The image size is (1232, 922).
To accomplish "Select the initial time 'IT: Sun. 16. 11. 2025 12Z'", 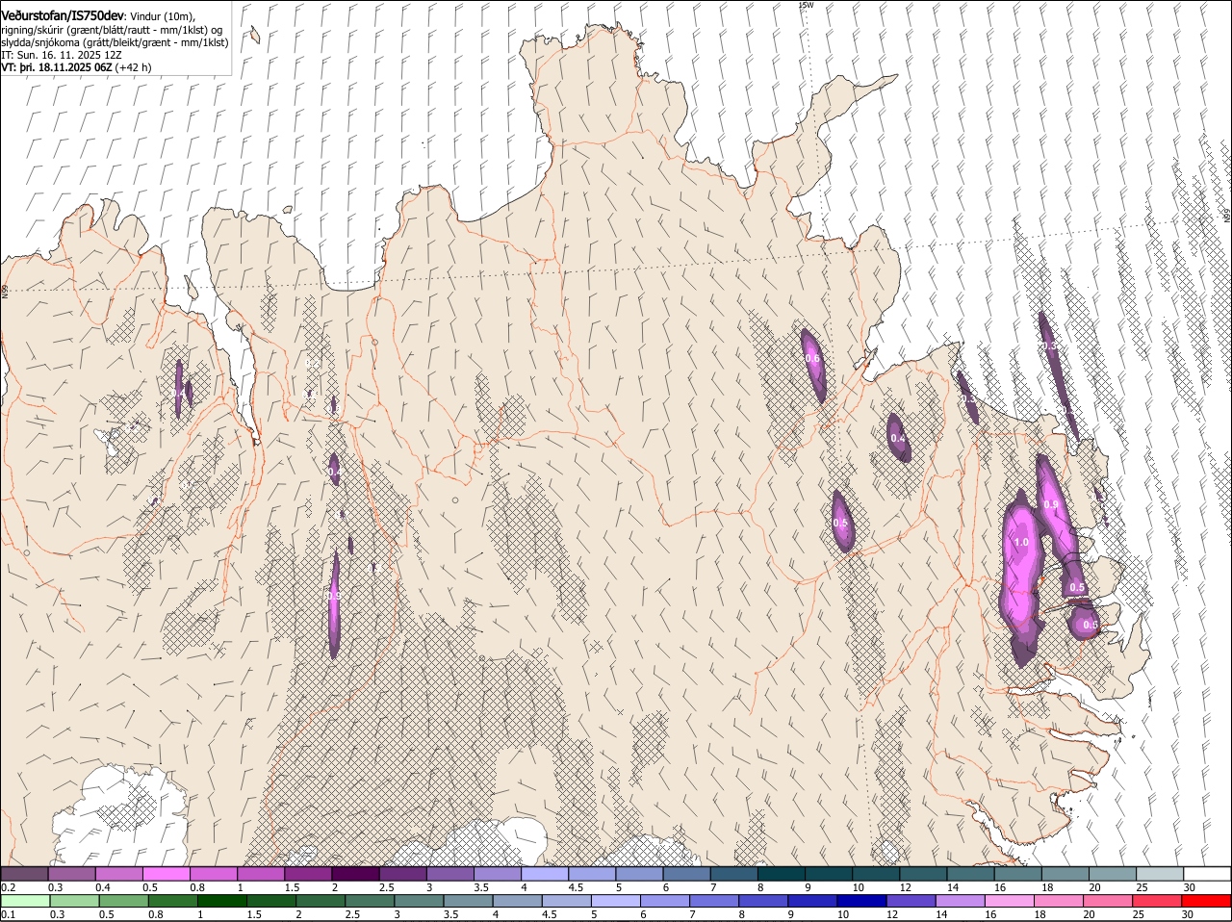I will click(61, 55).
